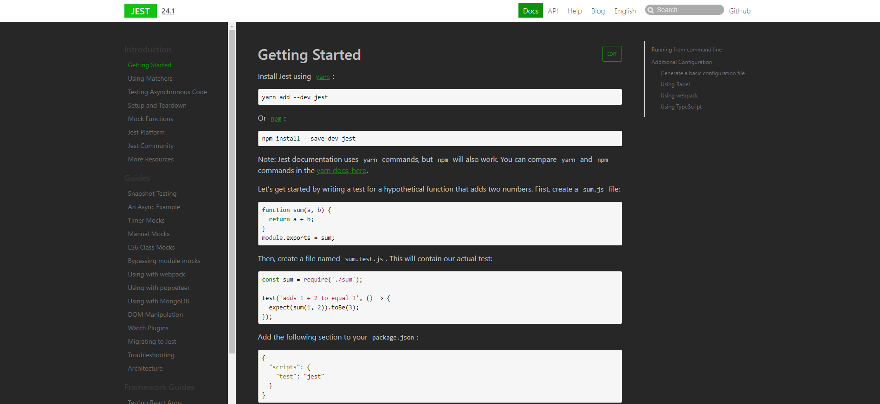
Task: Click the sidebar scrollbar thumb
Action: pyautogui.click(x=232, y=192)
